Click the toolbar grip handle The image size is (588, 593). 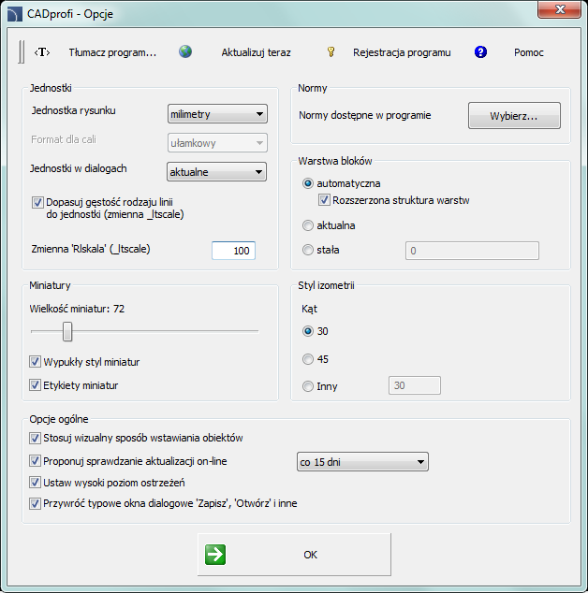[22, 51]
